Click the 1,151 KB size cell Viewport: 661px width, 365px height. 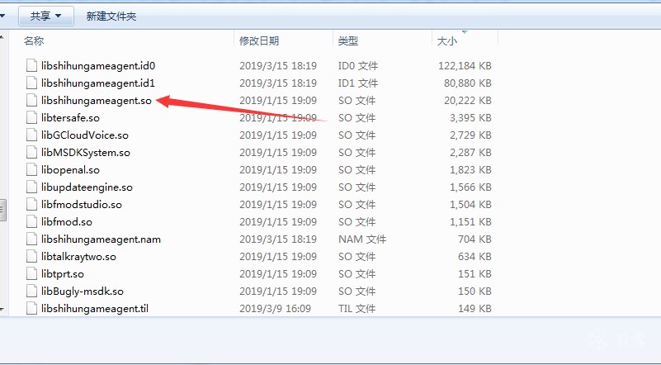click(x=470, y=221)
